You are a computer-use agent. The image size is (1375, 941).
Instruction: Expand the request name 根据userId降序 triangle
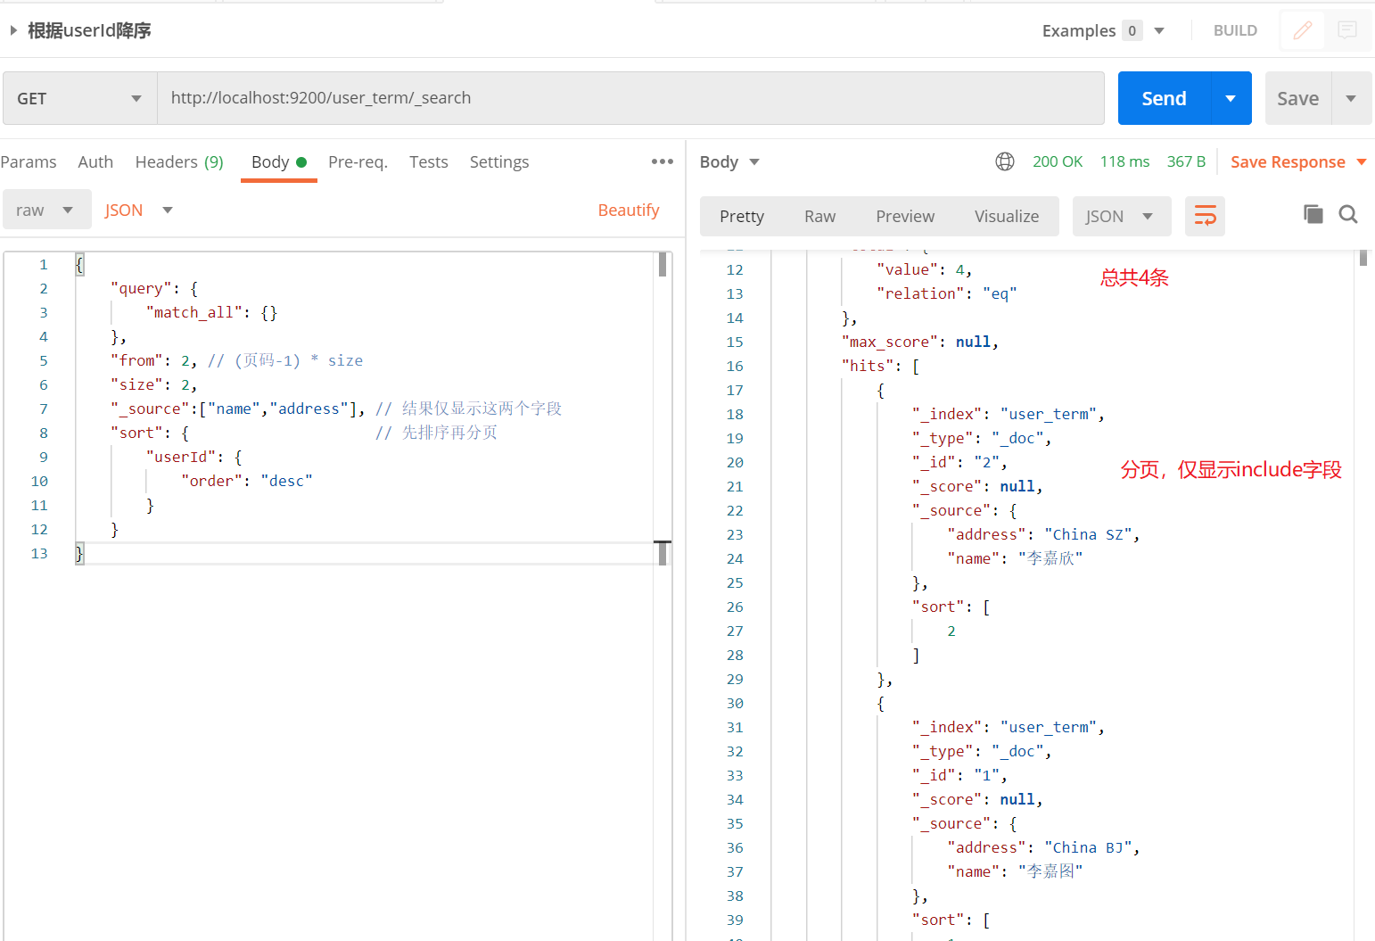click(x=13, y=30)
